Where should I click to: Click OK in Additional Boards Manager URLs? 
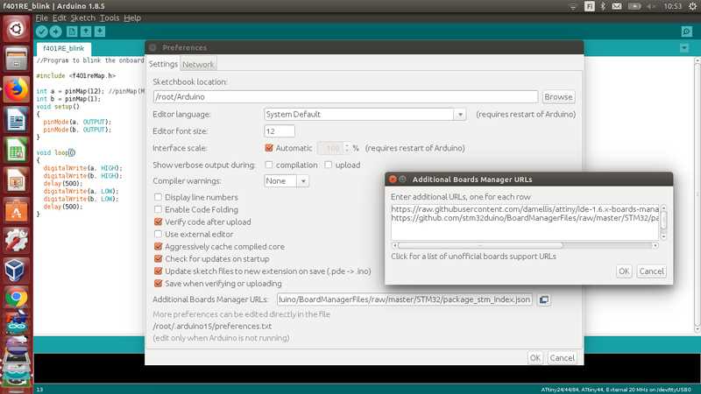(x=624, y=271)
